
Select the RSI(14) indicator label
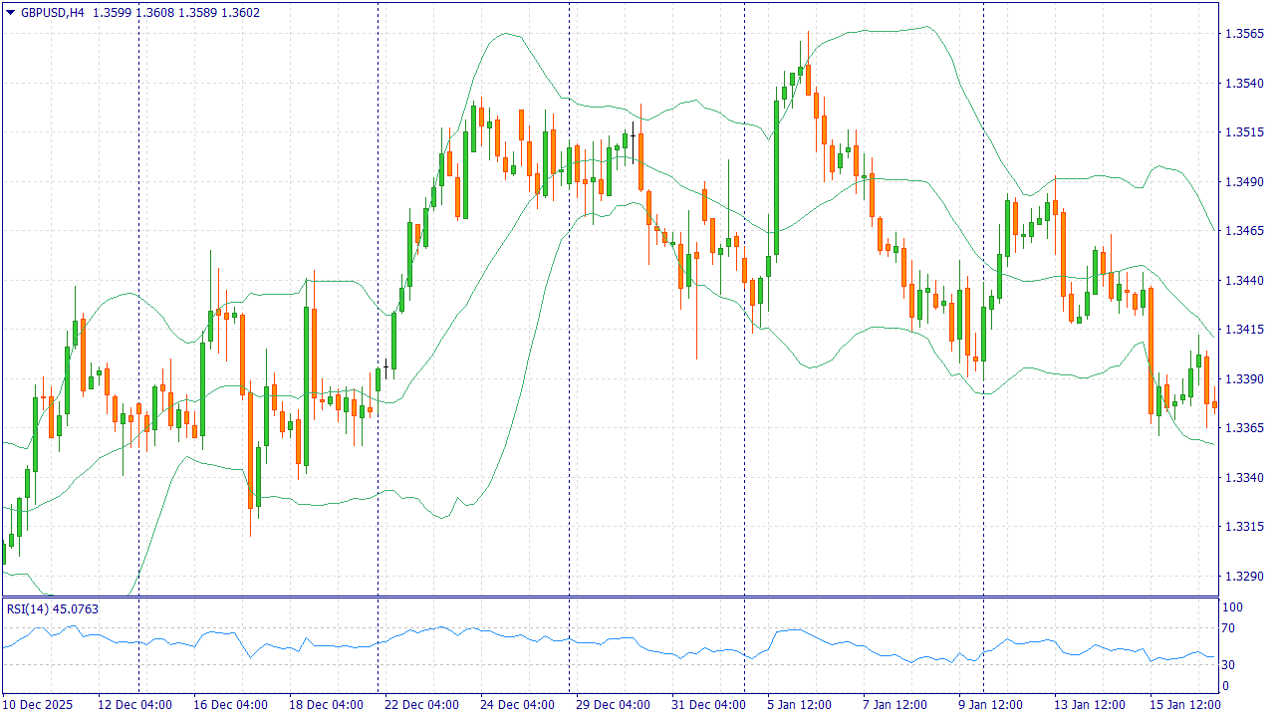(27, 608)
